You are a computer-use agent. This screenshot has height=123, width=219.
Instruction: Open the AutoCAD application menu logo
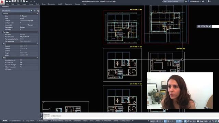click(2, 2)
